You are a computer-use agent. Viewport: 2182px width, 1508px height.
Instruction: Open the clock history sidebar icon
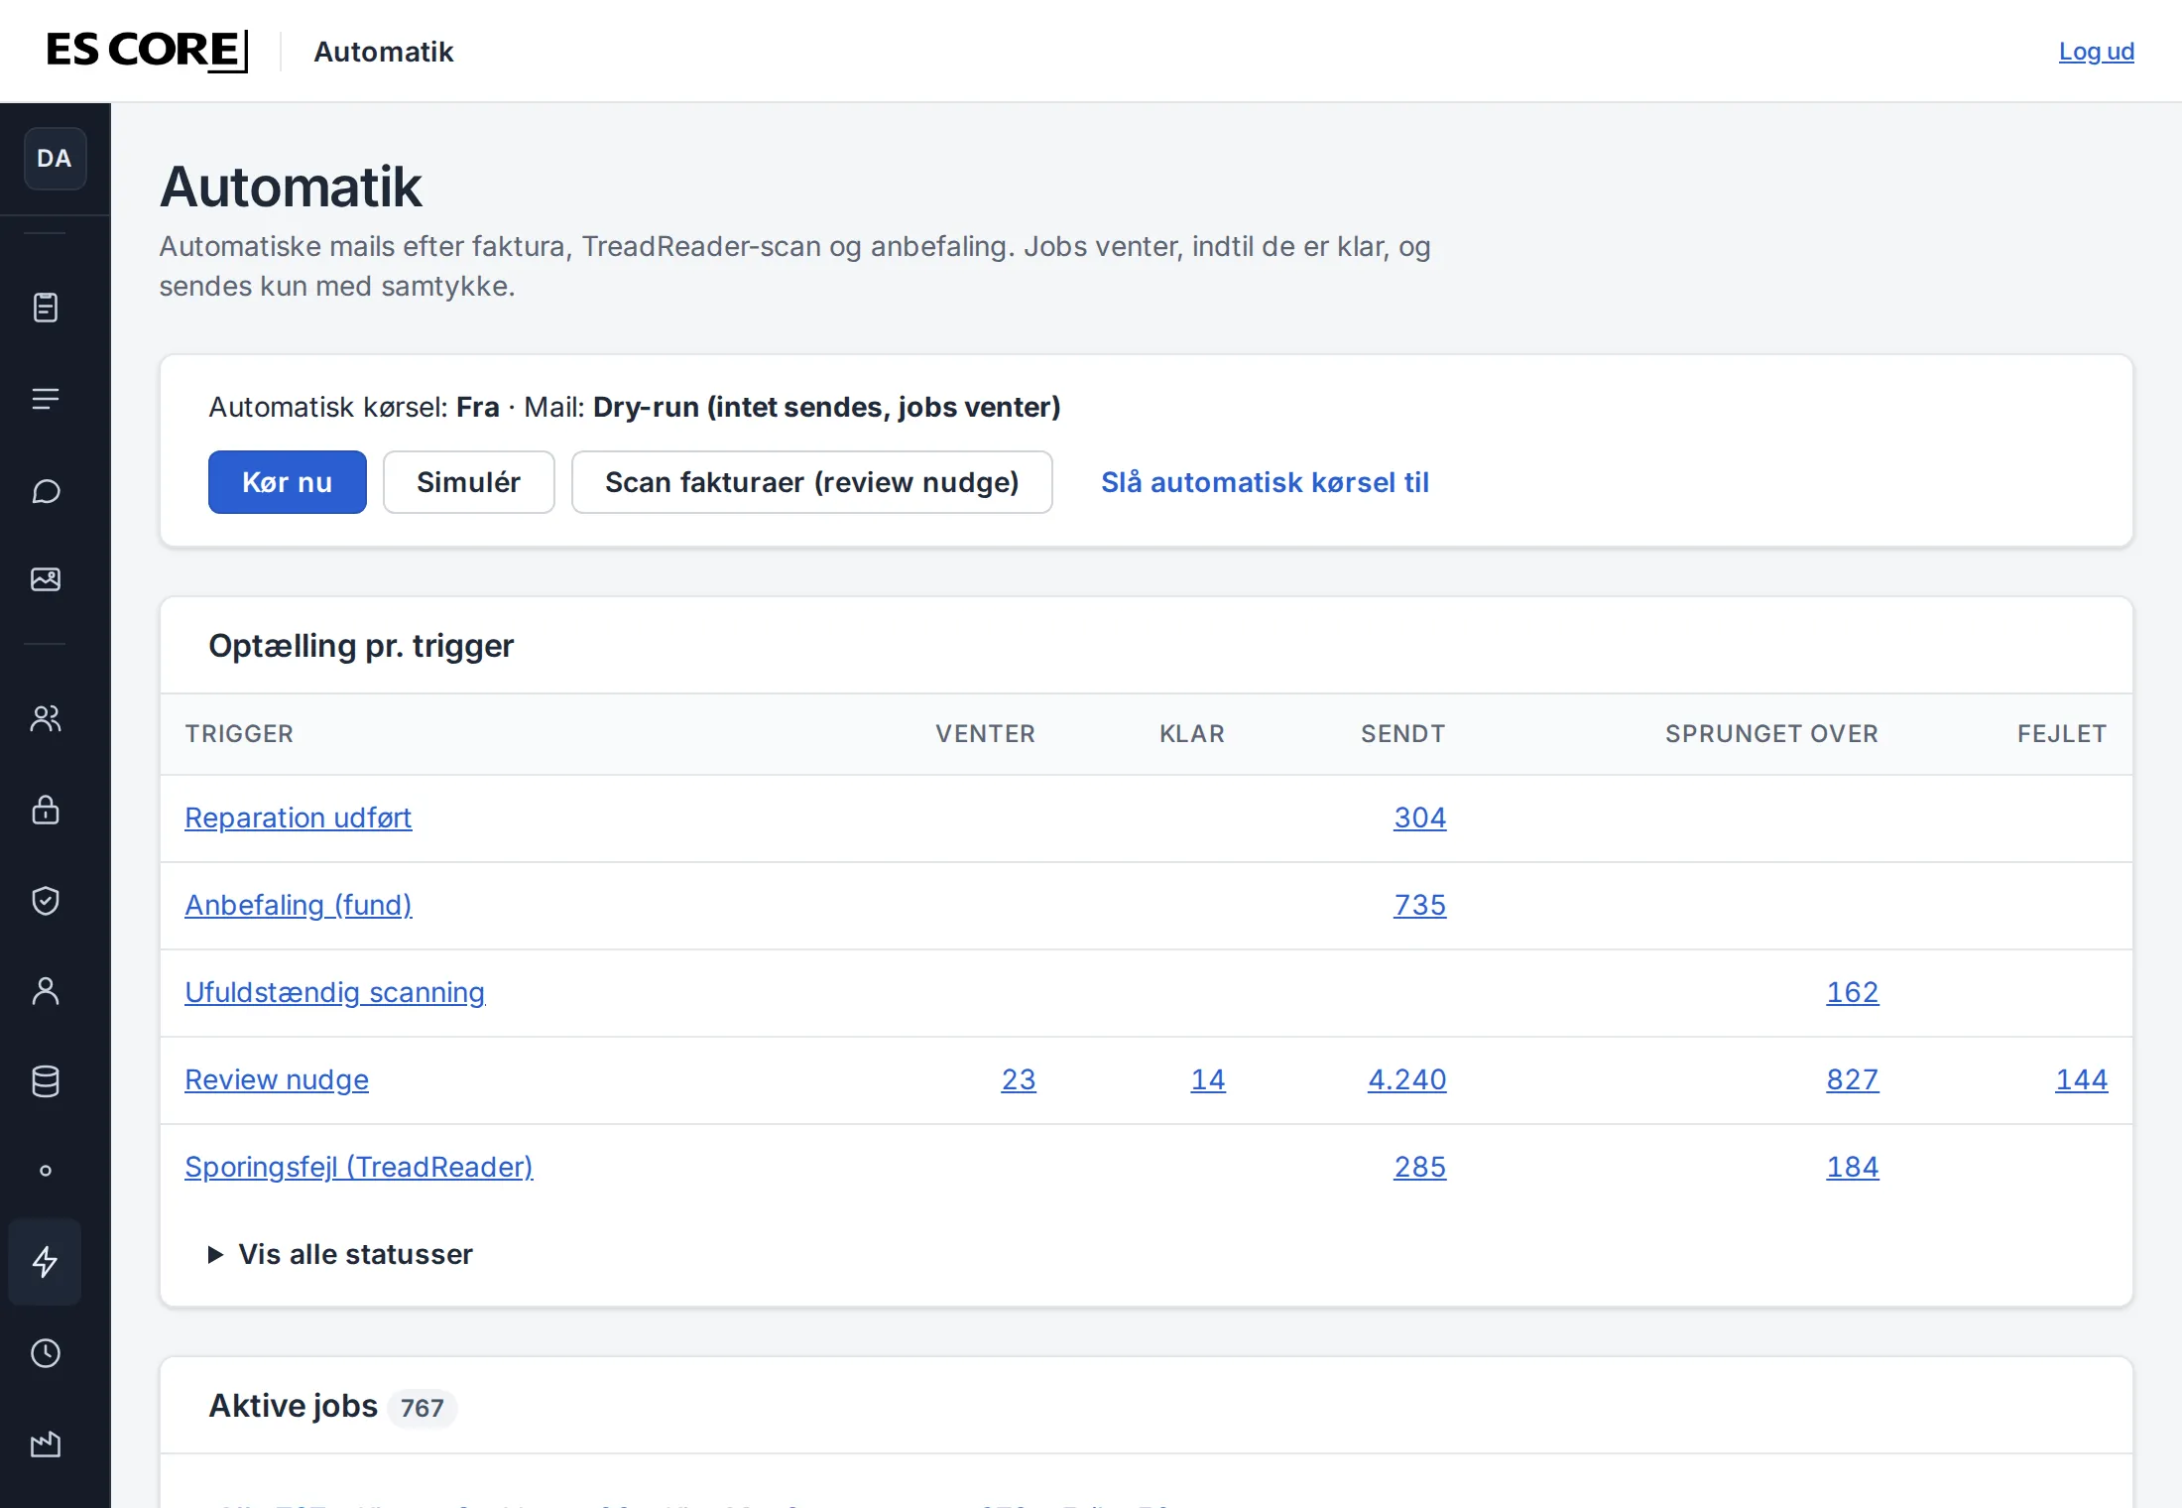[x=46, y=1353]
